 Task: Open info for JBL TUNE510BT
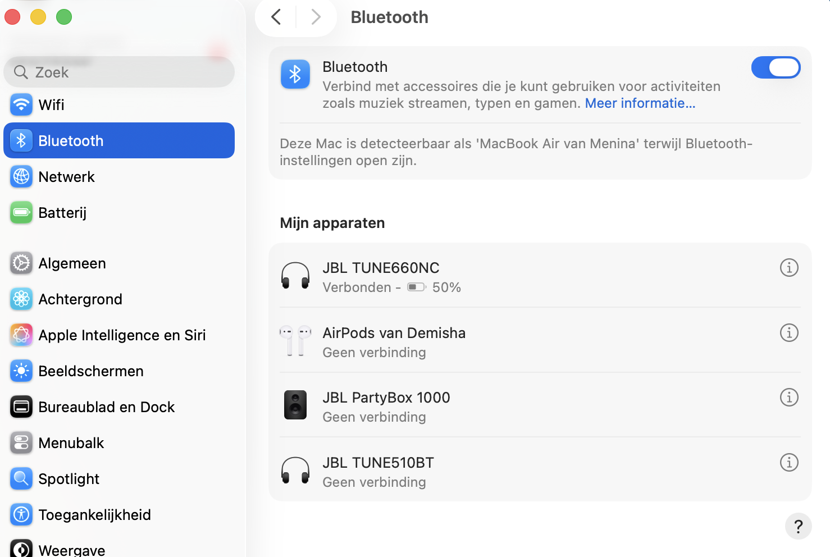pyautogui.click(x=789, y=462)
